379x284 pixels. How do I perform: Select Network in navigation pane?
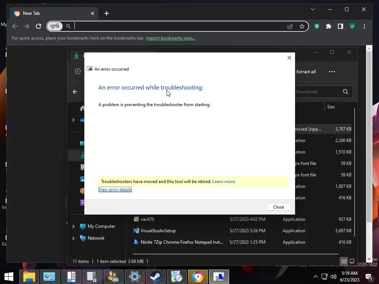(96, 238)
